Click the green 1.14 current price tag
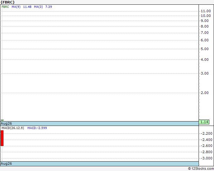 204,122
